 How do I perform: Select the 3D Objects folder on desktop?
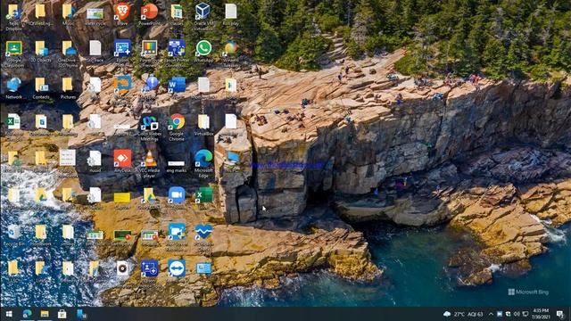(x=41, y=51)
